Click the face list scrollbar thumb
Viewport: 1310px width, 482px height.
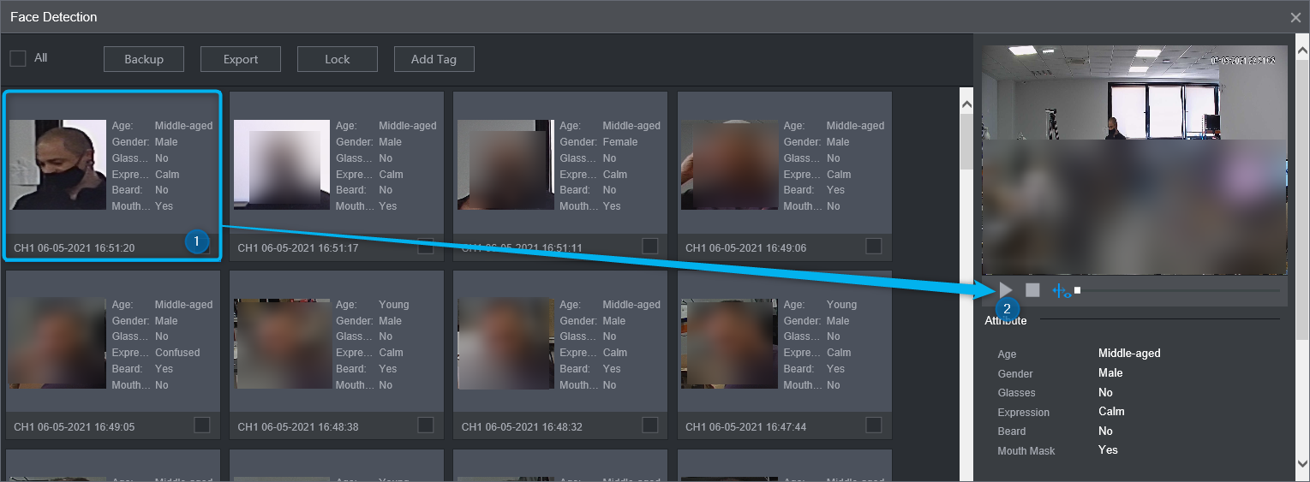(966, 142)
